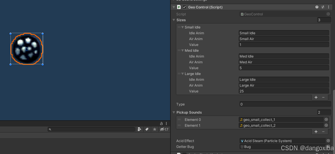Edit Med Idle Value field showing 5
Viewport: 335px width, 154px height.
click(284, 68)
